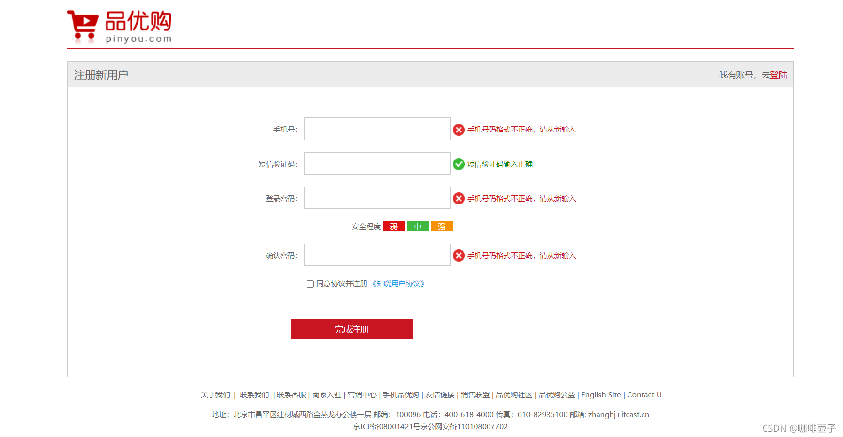The image size is (843, 437).
Task: Click red error icon beside 手机号 field
Action: [459, 129]
